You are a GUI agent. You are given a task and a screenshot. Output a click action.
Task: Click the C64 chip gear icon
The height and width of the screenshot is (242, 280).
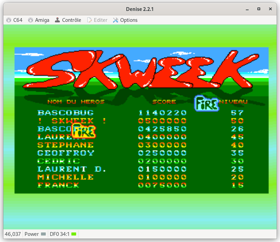pos(9,20)
